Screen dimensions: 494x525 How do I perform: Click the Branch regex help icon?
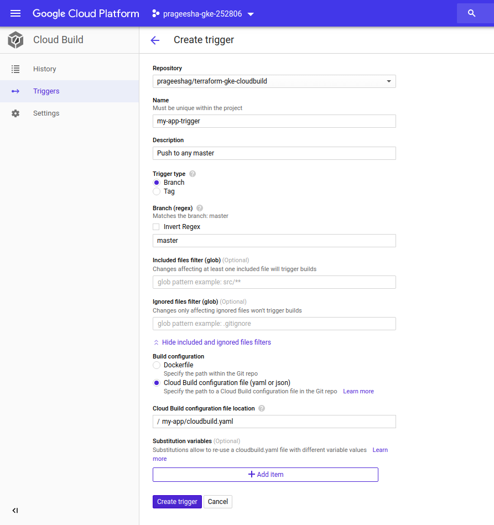(x=200, y=208)
